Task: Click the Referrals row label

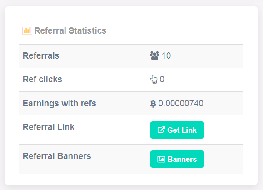Action: pos(41,55)
